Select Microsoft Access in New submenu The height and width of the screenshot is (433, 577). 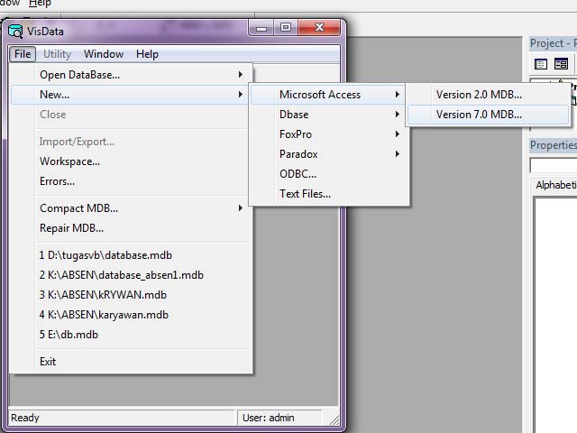(x=328, y=95)
